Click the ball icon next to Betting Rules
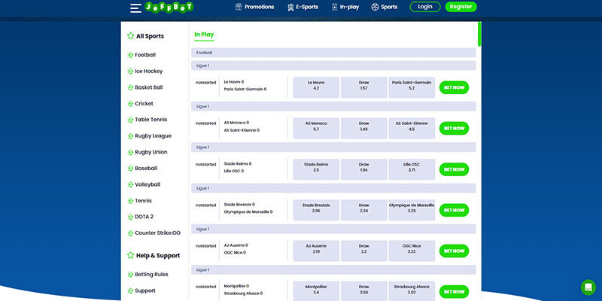Image resolution: width=602 pixels, height=301 pixels. click(130, 275)
